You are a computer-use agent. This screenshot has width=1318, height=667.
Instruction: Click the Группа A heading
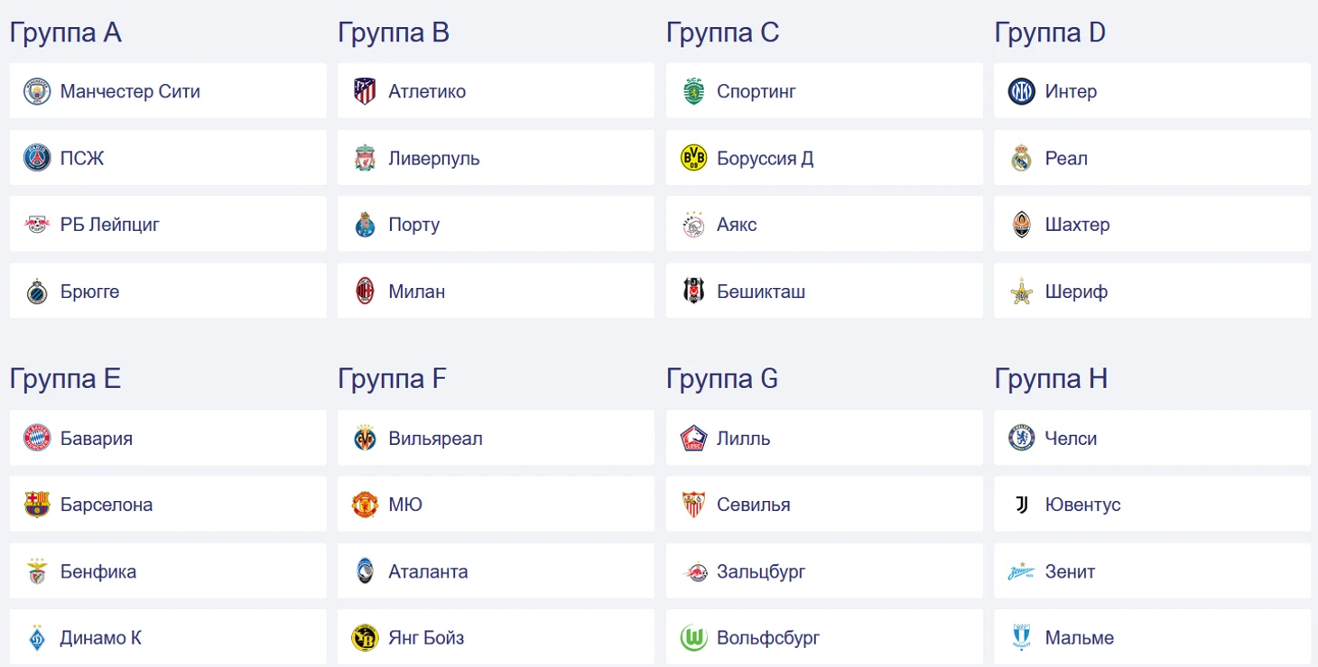point(65,32)
